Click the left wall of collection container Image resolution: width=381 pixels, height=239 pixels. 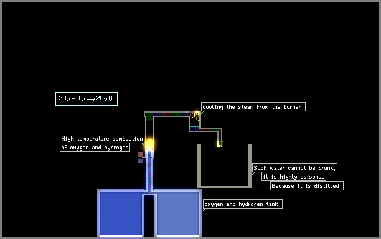point(199,166)
